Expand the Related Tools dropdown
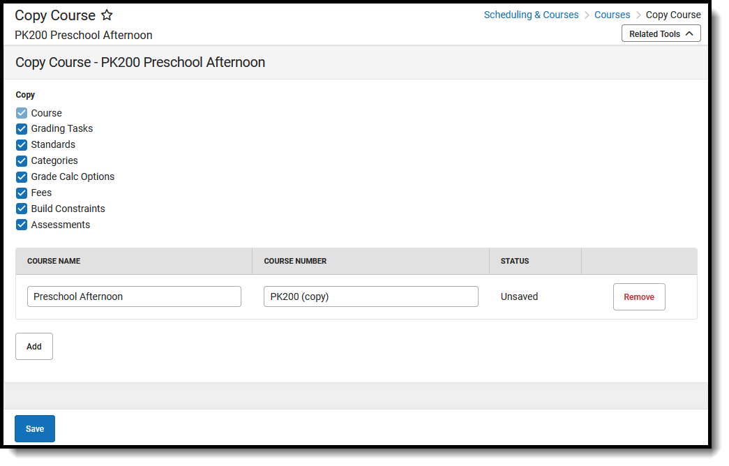Image resolution: width=729 pixels, height=466 pixels. pos(661,33)
